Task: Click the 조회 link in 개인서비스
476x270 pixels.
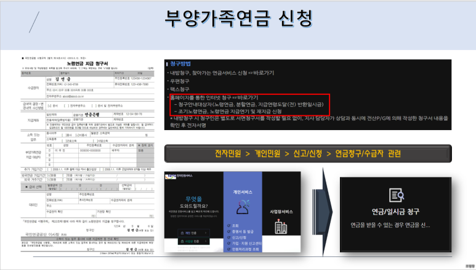Action: (x=235, y=226)
